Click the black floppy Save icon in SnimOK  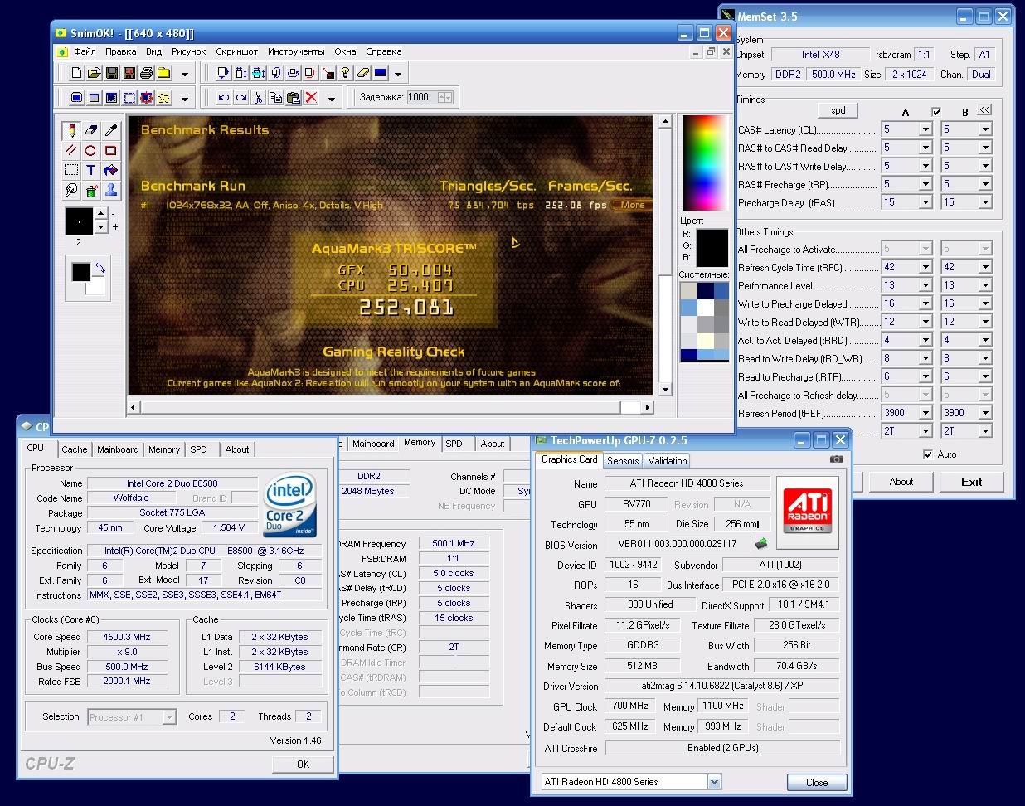point(112,73)
